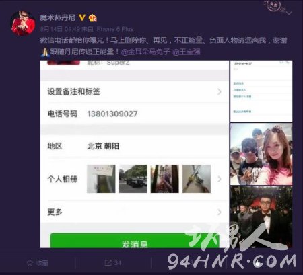Click the orange verified V badge
This screenshot has width=303, height=275.
point(82,17)
